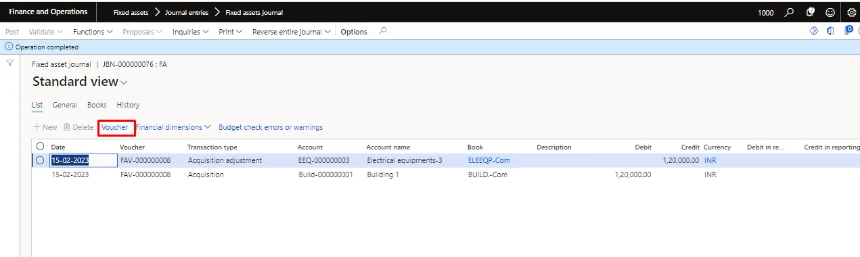Click the Delete trash icon

point(67,127)
